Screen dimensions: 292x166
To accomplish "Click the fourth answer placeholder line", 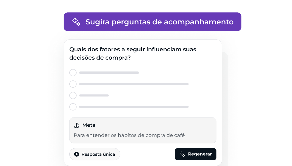I will click(134, 107).
